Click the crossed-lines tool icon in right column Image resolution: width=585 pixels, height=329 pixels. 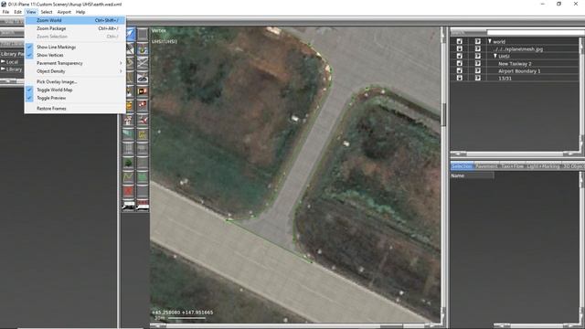[x=143, y=63]
